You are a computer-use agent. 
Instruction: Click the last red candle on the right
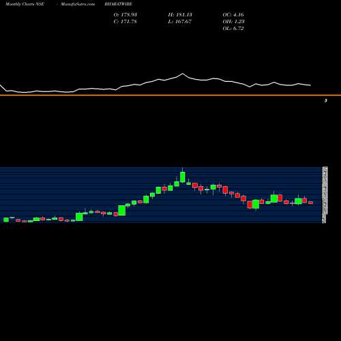tap(310, 203)
